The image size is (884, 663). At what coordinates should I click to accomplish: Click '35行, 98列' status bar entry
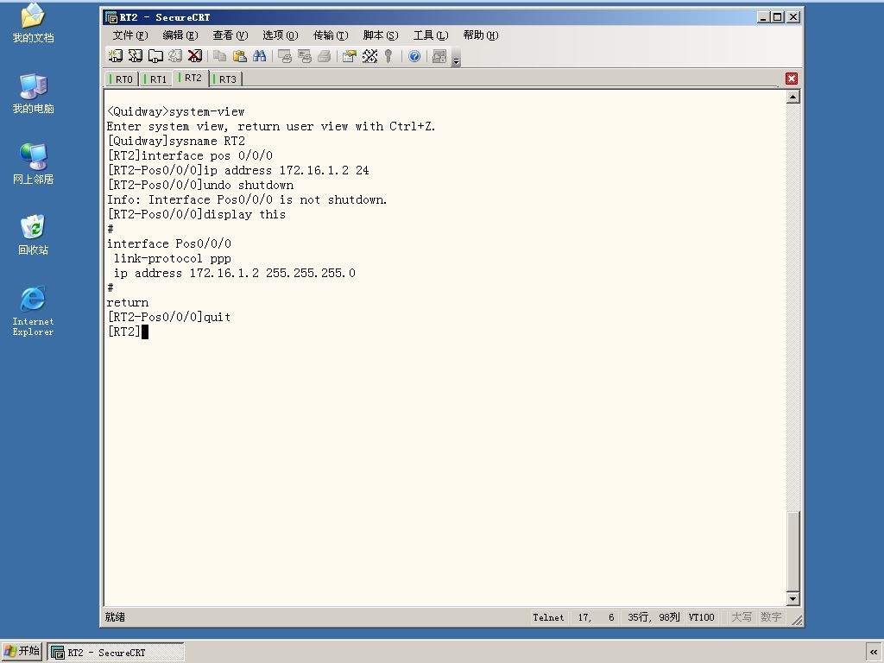pos(654,617)
